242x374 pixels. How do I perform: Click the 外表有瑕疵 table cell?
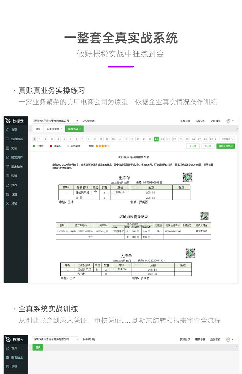point(202,231)
